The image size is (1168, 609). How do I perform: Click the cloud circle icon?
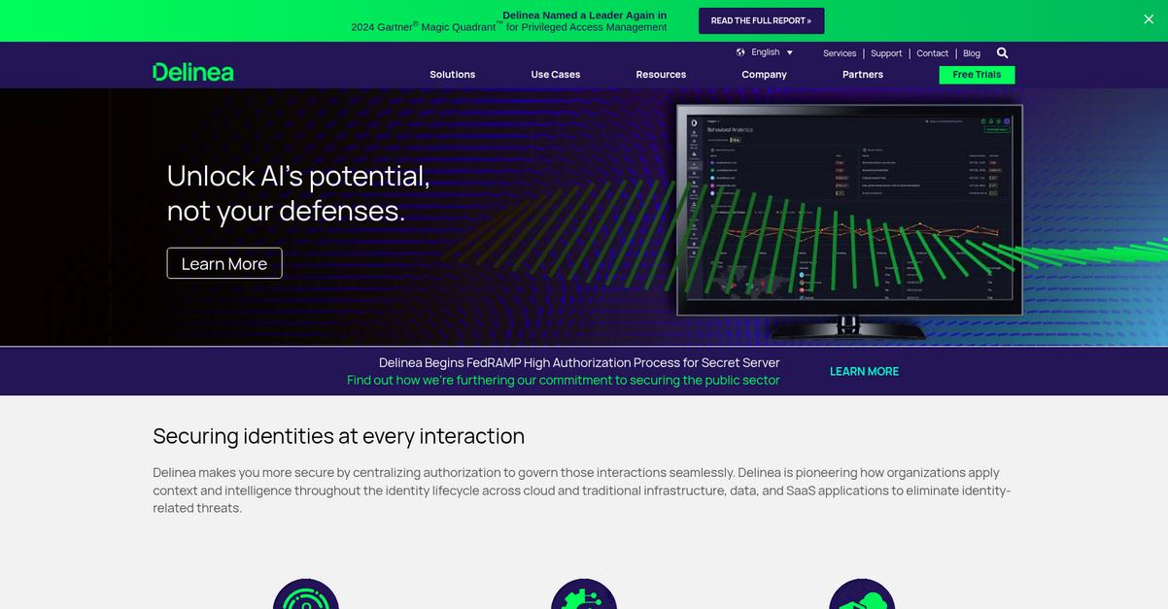(862, 594)
